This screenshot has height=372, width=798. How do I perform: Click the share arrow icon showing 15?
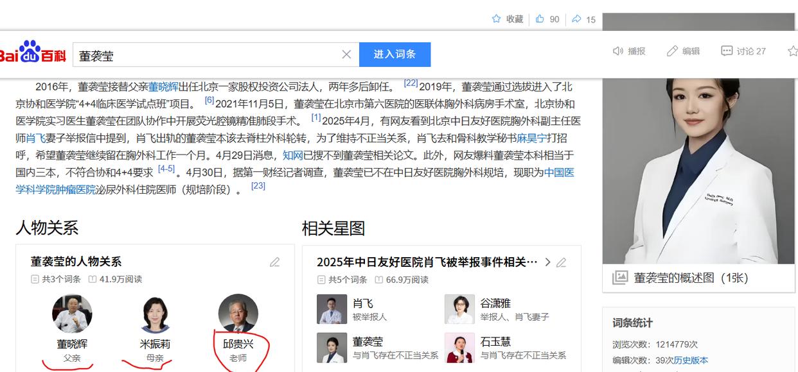click(576, 19)
